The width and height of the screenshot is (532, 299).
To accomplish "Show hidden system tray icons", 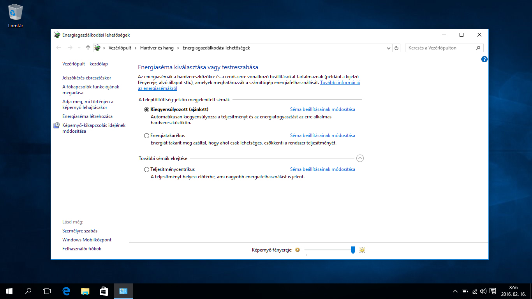I will (x=455, y=291).
